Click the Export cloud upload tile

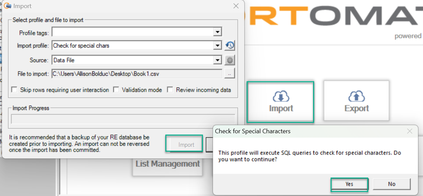coord(356,101)
